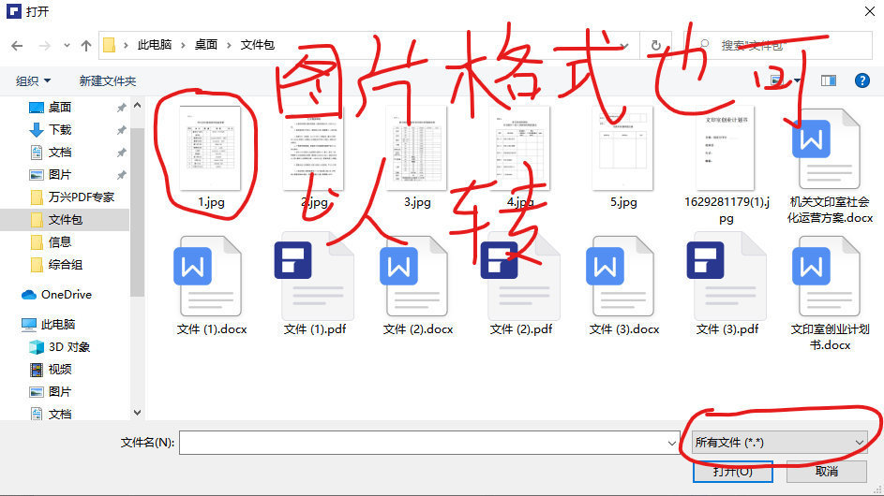Select the 文件 (2).pdf icon
The height and width of the screenshot is (496, 884).
coord(519,276)
